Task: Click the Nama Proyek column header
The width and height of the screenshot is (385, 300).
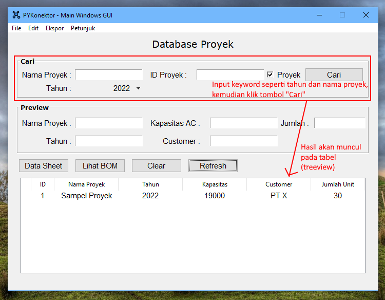Action: pos(86,184)
